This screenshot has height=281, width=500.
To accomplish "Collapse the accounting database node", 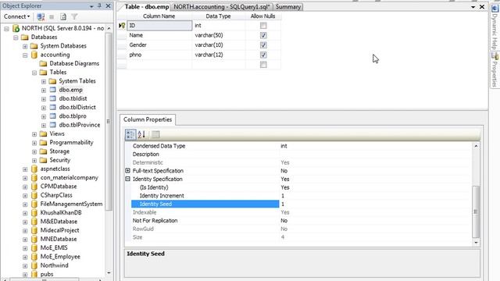I will [x=25, y=55].
